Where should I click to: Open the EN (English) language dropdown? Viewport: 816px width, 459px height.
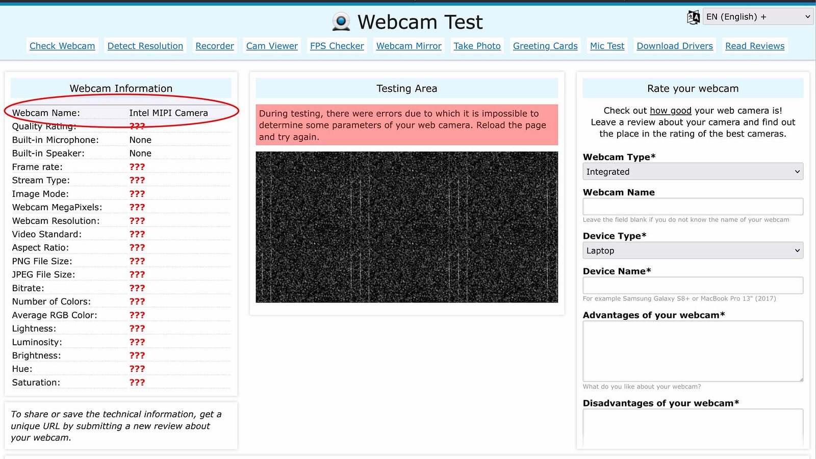coord(758,17)
